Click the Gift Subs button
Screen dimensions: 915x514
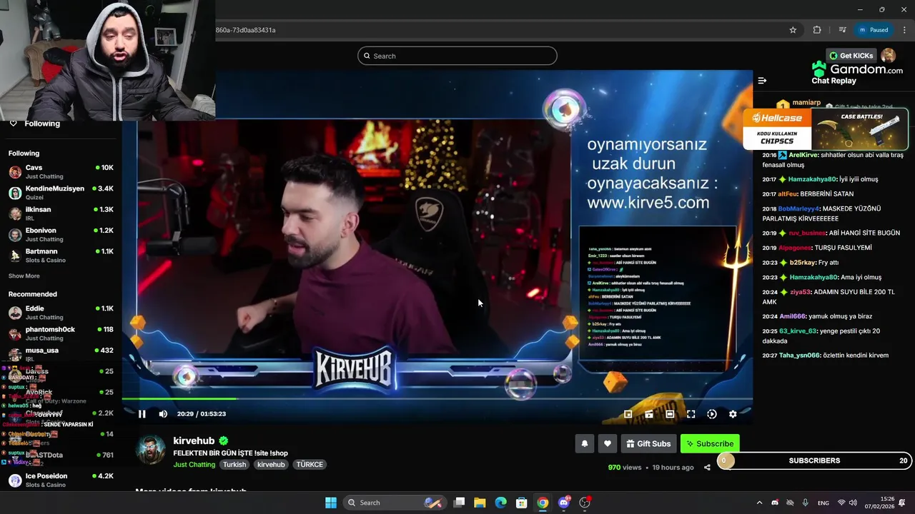tap(649, 443)
